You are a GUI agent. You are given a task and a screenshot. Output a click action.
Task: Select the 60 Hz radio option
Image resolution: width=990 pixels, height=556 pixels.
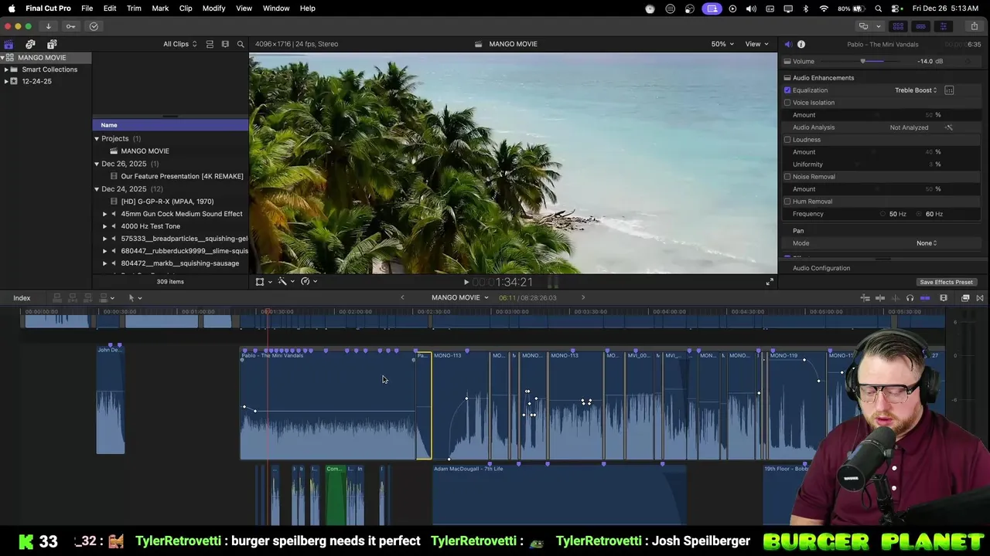[x=920, y=214]
